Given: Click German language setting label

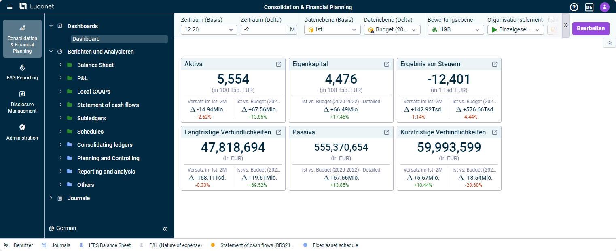Looking at the screenshot, I should [x=66, y=228].
